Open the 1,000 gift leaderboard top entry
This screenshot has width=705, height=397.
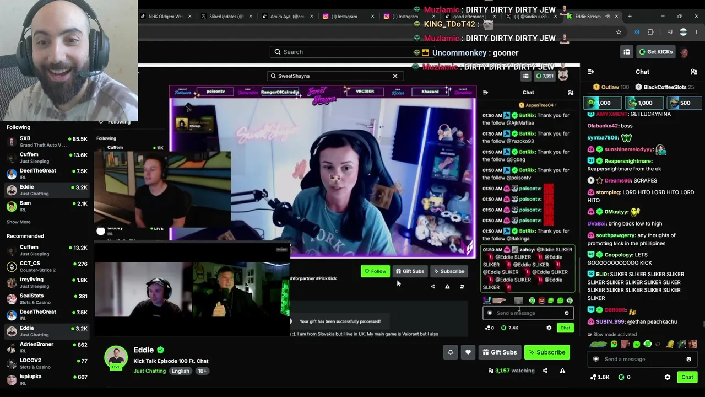coord(603,103)
